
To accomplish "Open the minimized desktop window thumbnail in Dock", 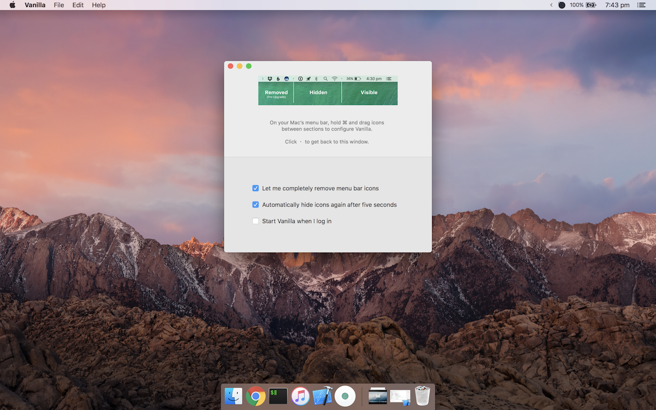I will click(378, 396).
